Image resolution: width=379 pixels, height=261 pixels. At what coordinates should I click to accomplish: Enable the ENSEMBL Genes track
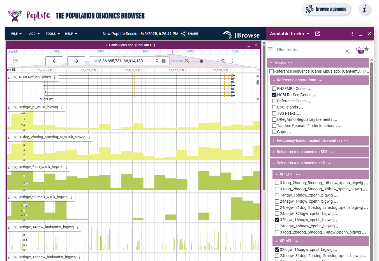(274, 89)
